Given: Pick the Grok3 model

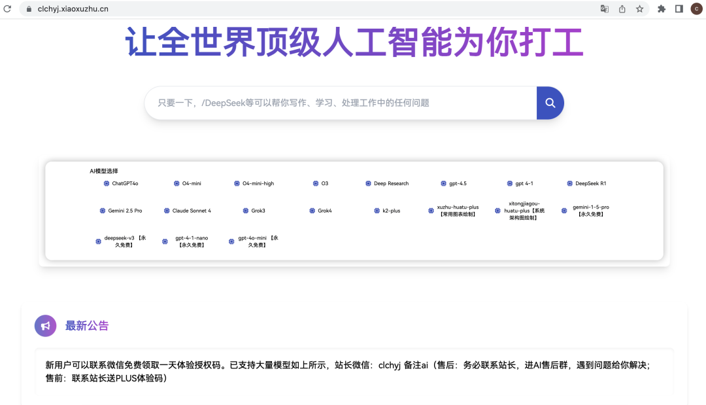Looking at the screenshot, I should coord(254,211).
